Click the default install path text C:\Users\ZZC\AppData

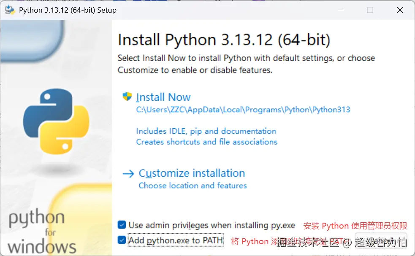pyautogui.click(x=243, y=110)
